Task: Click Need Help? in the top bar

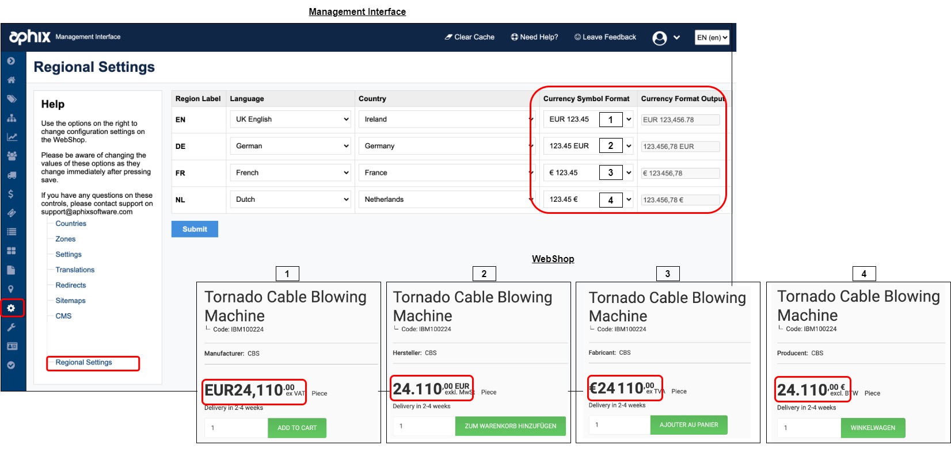Action: tap(534, 37)
